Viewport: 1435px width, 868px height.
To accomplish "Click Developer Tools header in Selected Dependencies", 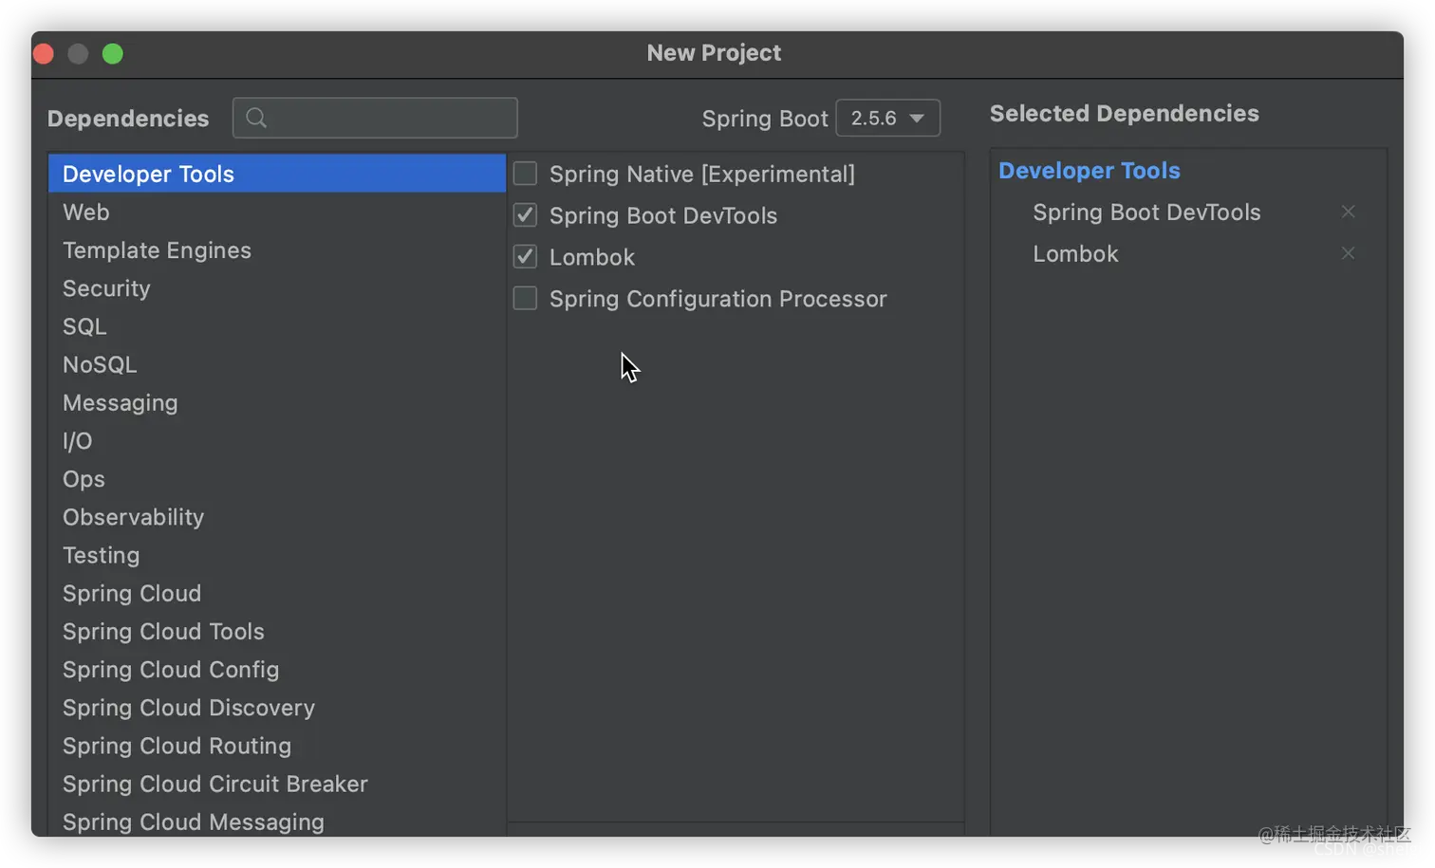I will 1089,171.
